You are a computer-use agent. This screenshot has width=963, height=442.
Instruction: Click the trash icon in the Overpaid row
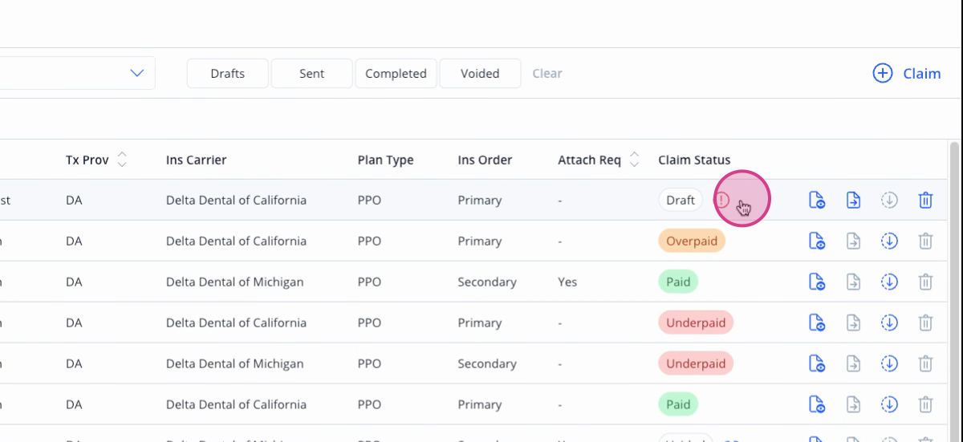(x=925, y=241)
